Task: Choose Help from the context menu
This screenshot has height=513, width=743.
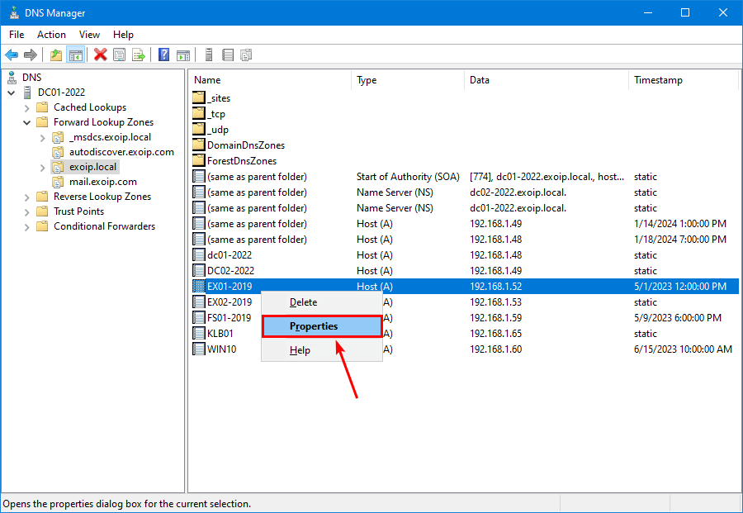Action: click(x=322, y=350)
